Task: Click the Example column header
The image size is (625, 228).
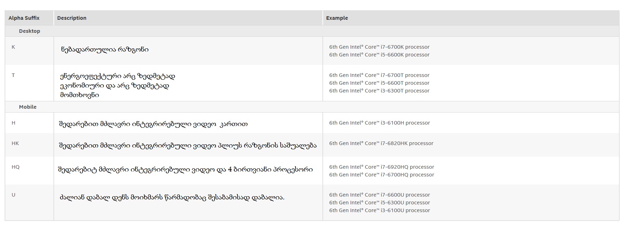Action: click(337, 18)
